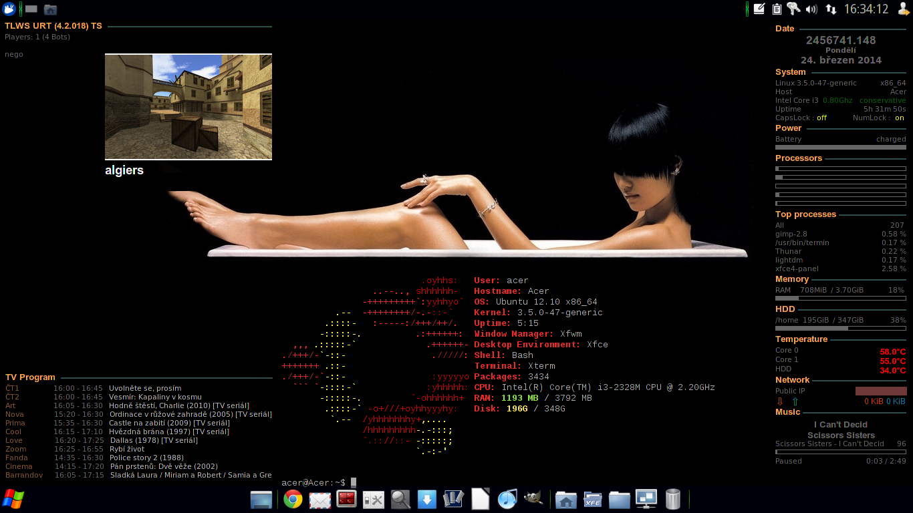
Task: Click 'Packages: 3434' in terminal output
Action: 512,377
